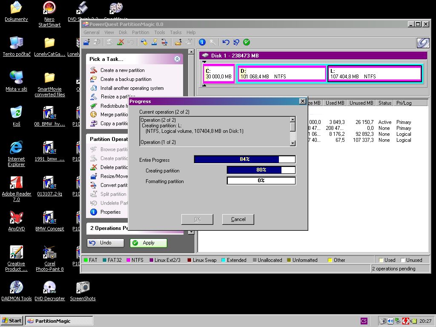Click the down arrow of the operation list scrollbar
Viewport: 436px width, 327px height.
tap(293, 143)
